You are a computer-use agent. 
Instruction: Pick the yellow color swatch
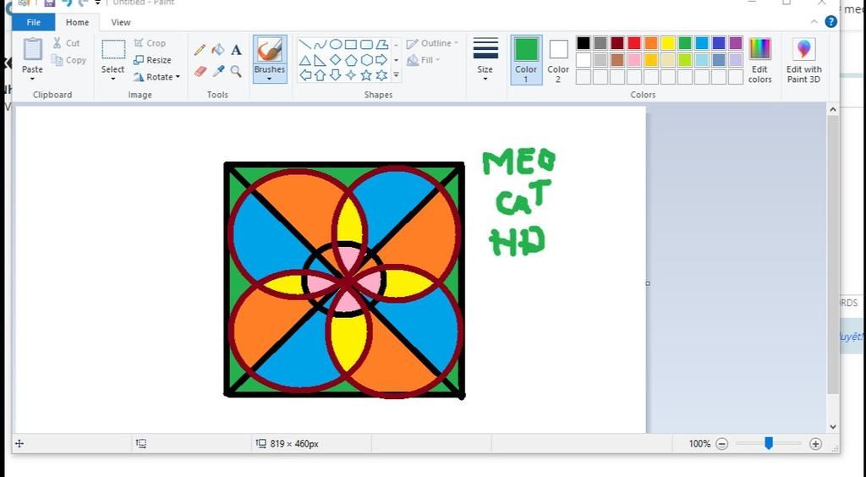[x=668, y=43]
